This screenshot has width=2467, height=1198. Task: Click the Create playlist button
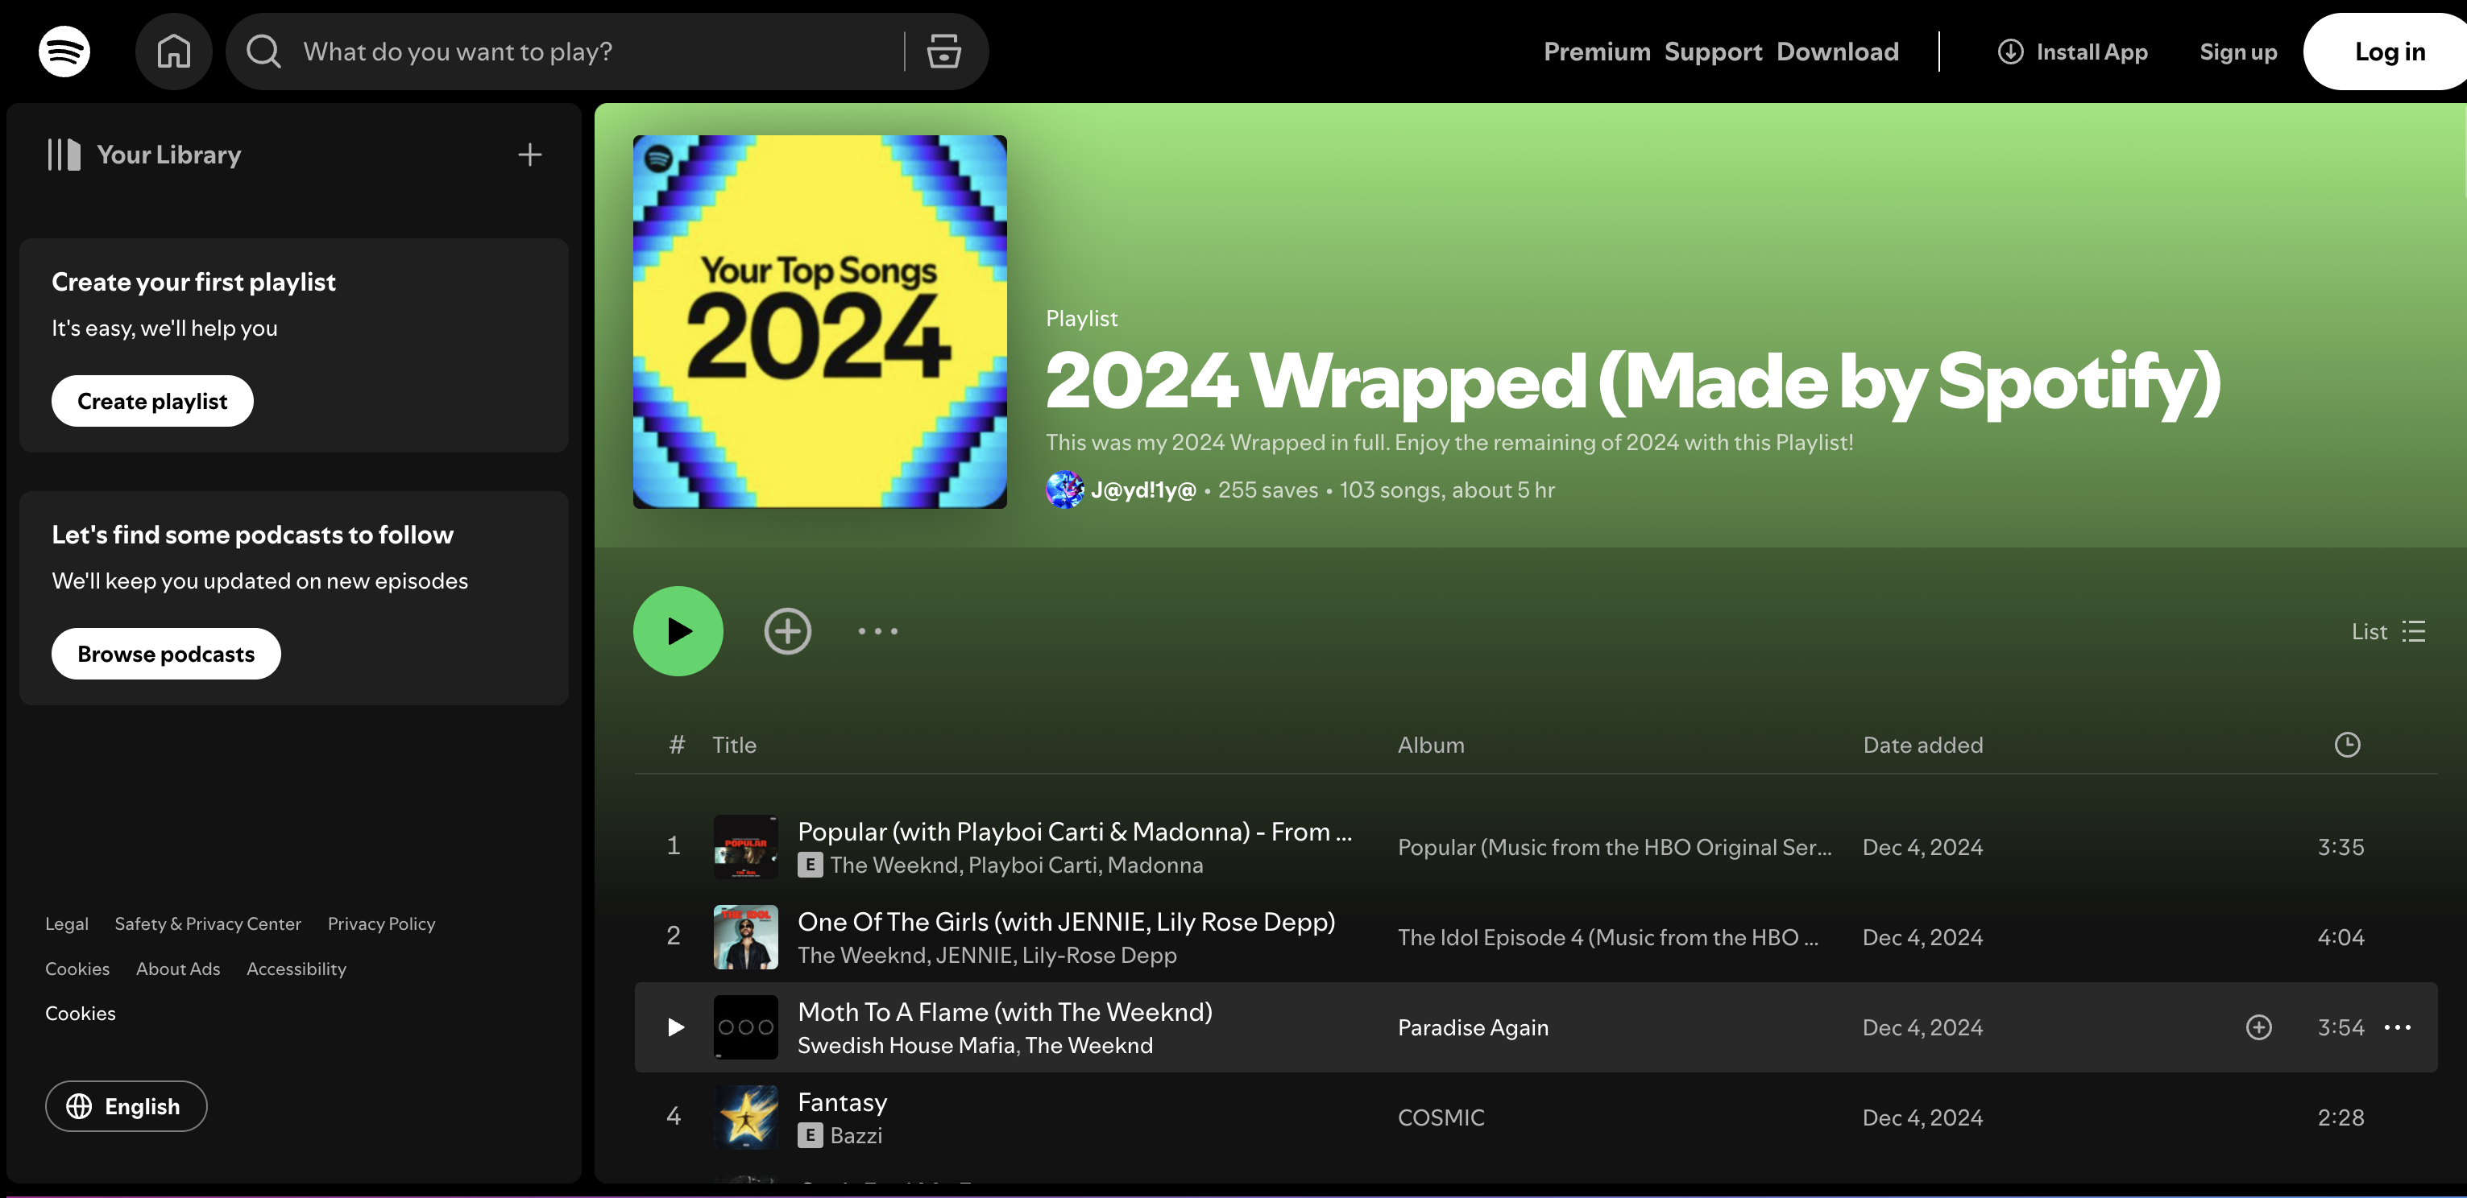coord(151,401)
